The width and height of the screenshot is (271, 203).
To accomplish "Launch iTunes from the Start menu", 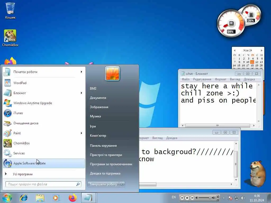I will click(x=44, y=113).
